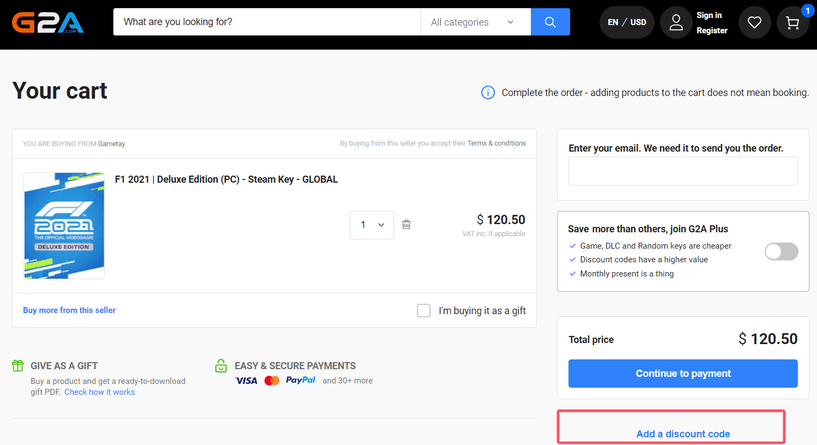Click EASY & SECURE PAYMENTS heading
Screen dimensions: 817x445
pos(295,366)
